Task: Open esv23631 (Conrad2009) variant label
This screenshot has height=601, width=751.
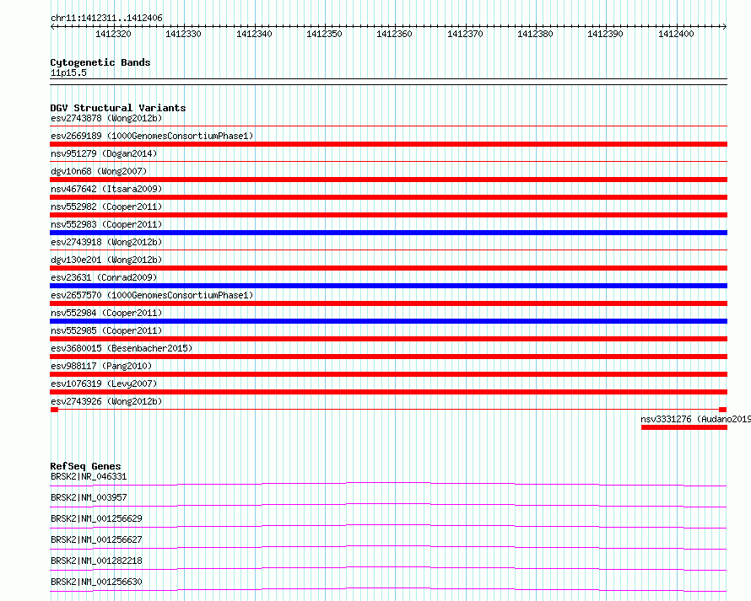Action: coord(104,277)
